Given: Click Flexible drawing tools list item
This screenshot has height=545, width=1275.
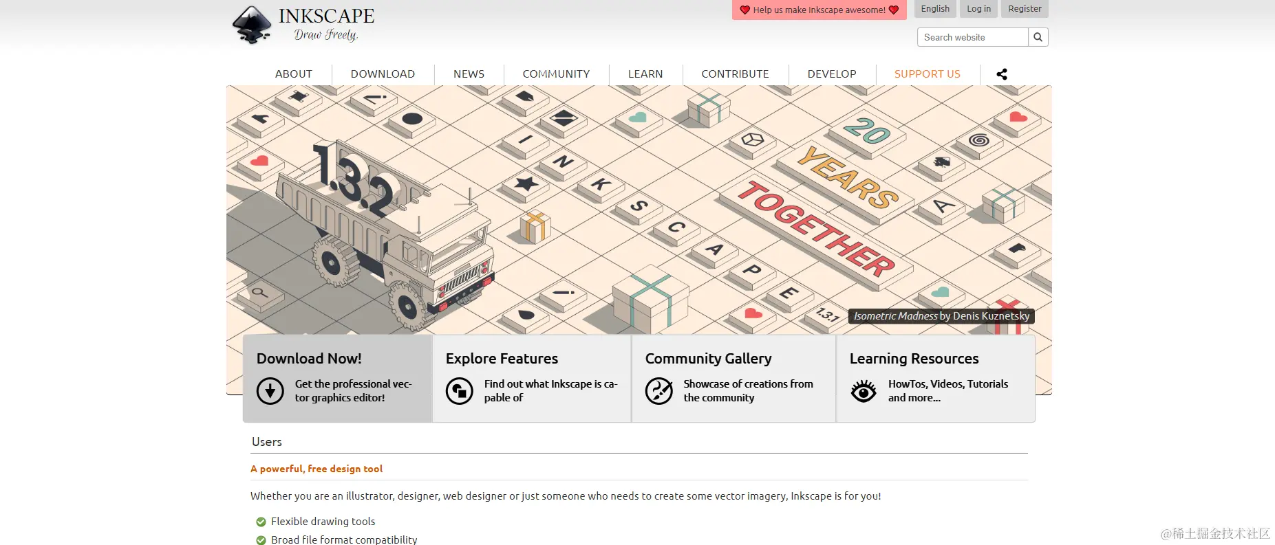Looking at the screenshot, I should coord(323,522).
